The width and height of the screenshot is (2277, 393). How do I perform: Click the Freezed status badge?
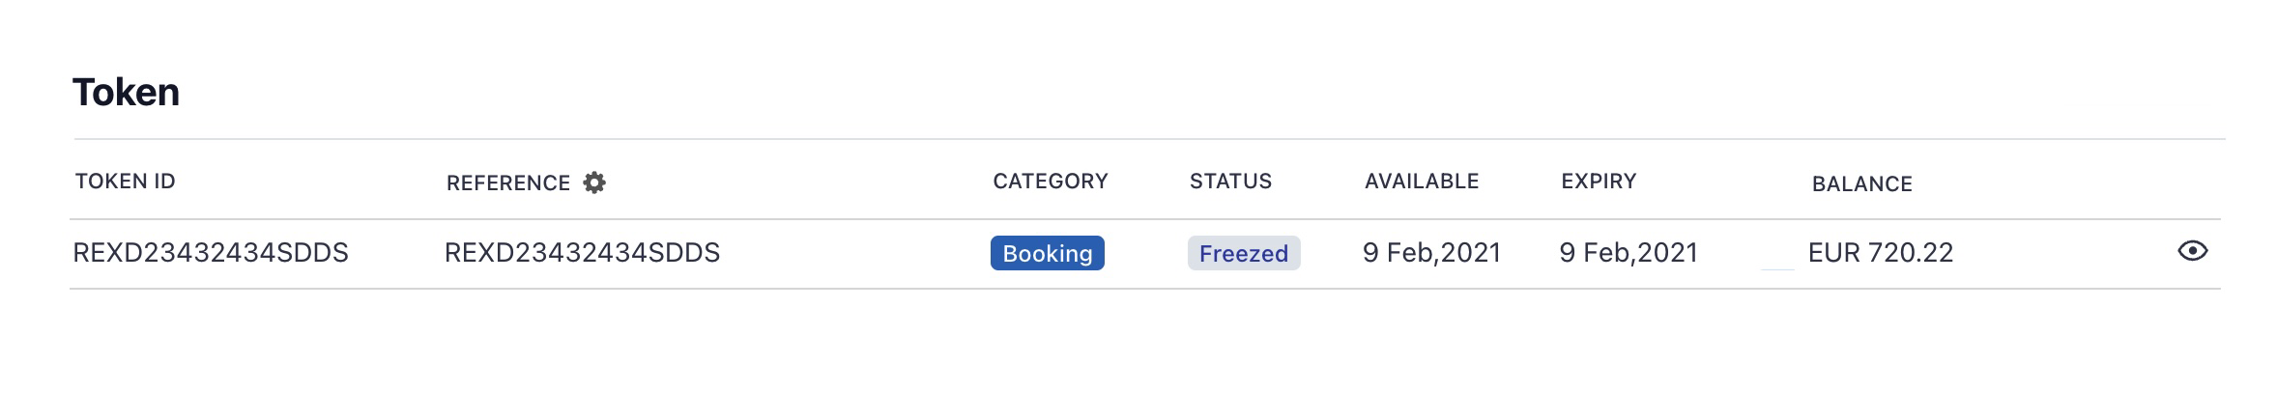tap(1243, 253)
